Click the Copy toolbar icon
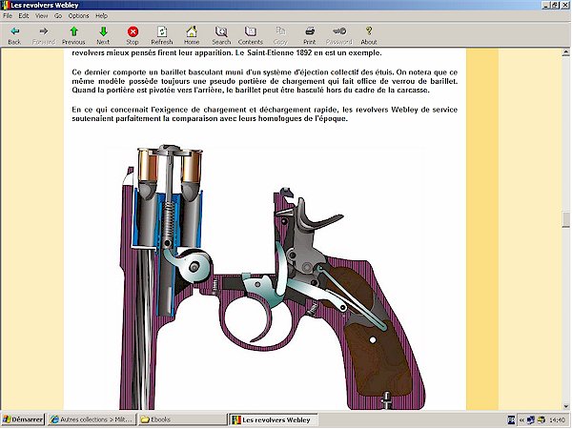Image resolution: width=572 pixels, height=429 pixels. 280,31
